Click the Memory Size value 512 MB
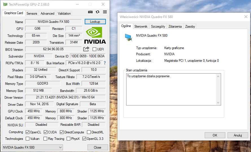 pos(38,91)
